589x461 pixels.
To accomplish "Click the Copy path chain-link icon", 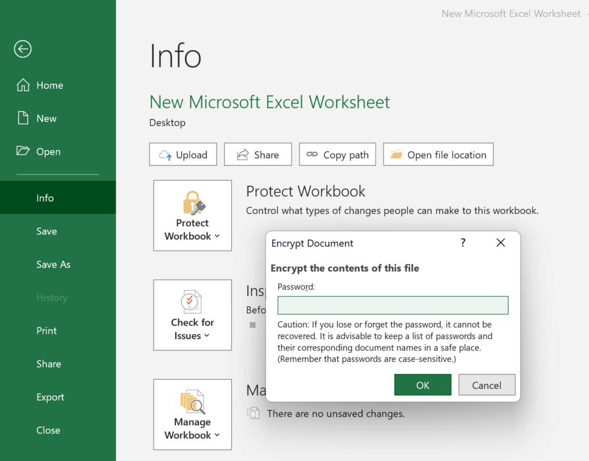I will (x=312, y=154).
